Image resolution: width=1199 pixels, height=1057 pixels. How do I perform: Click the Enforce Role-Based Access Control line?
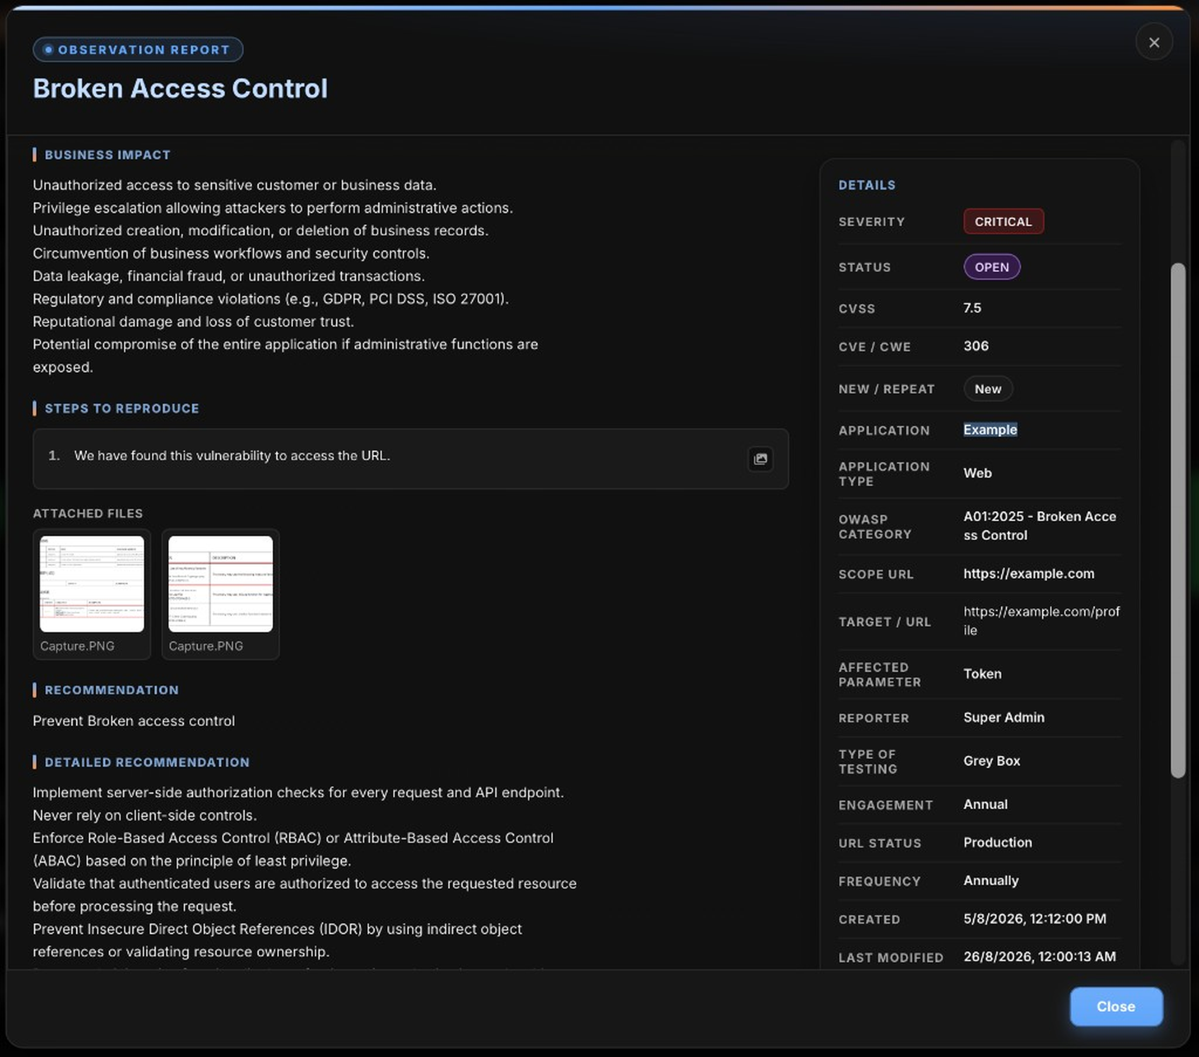click(293, 849)
